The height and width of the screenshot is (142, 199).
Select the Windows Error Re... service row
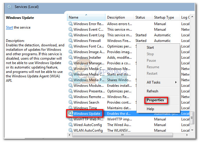[x=128, y=24]
